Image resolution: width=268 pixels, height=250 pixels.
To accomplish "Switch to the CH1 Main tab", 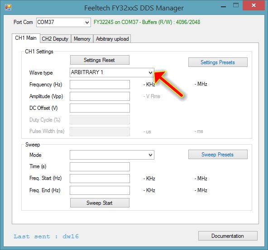I will point(26,38).
